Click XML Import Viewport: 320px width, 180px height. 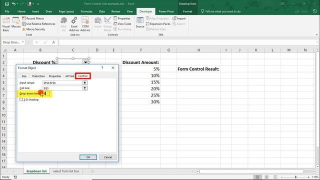[179, 18]
